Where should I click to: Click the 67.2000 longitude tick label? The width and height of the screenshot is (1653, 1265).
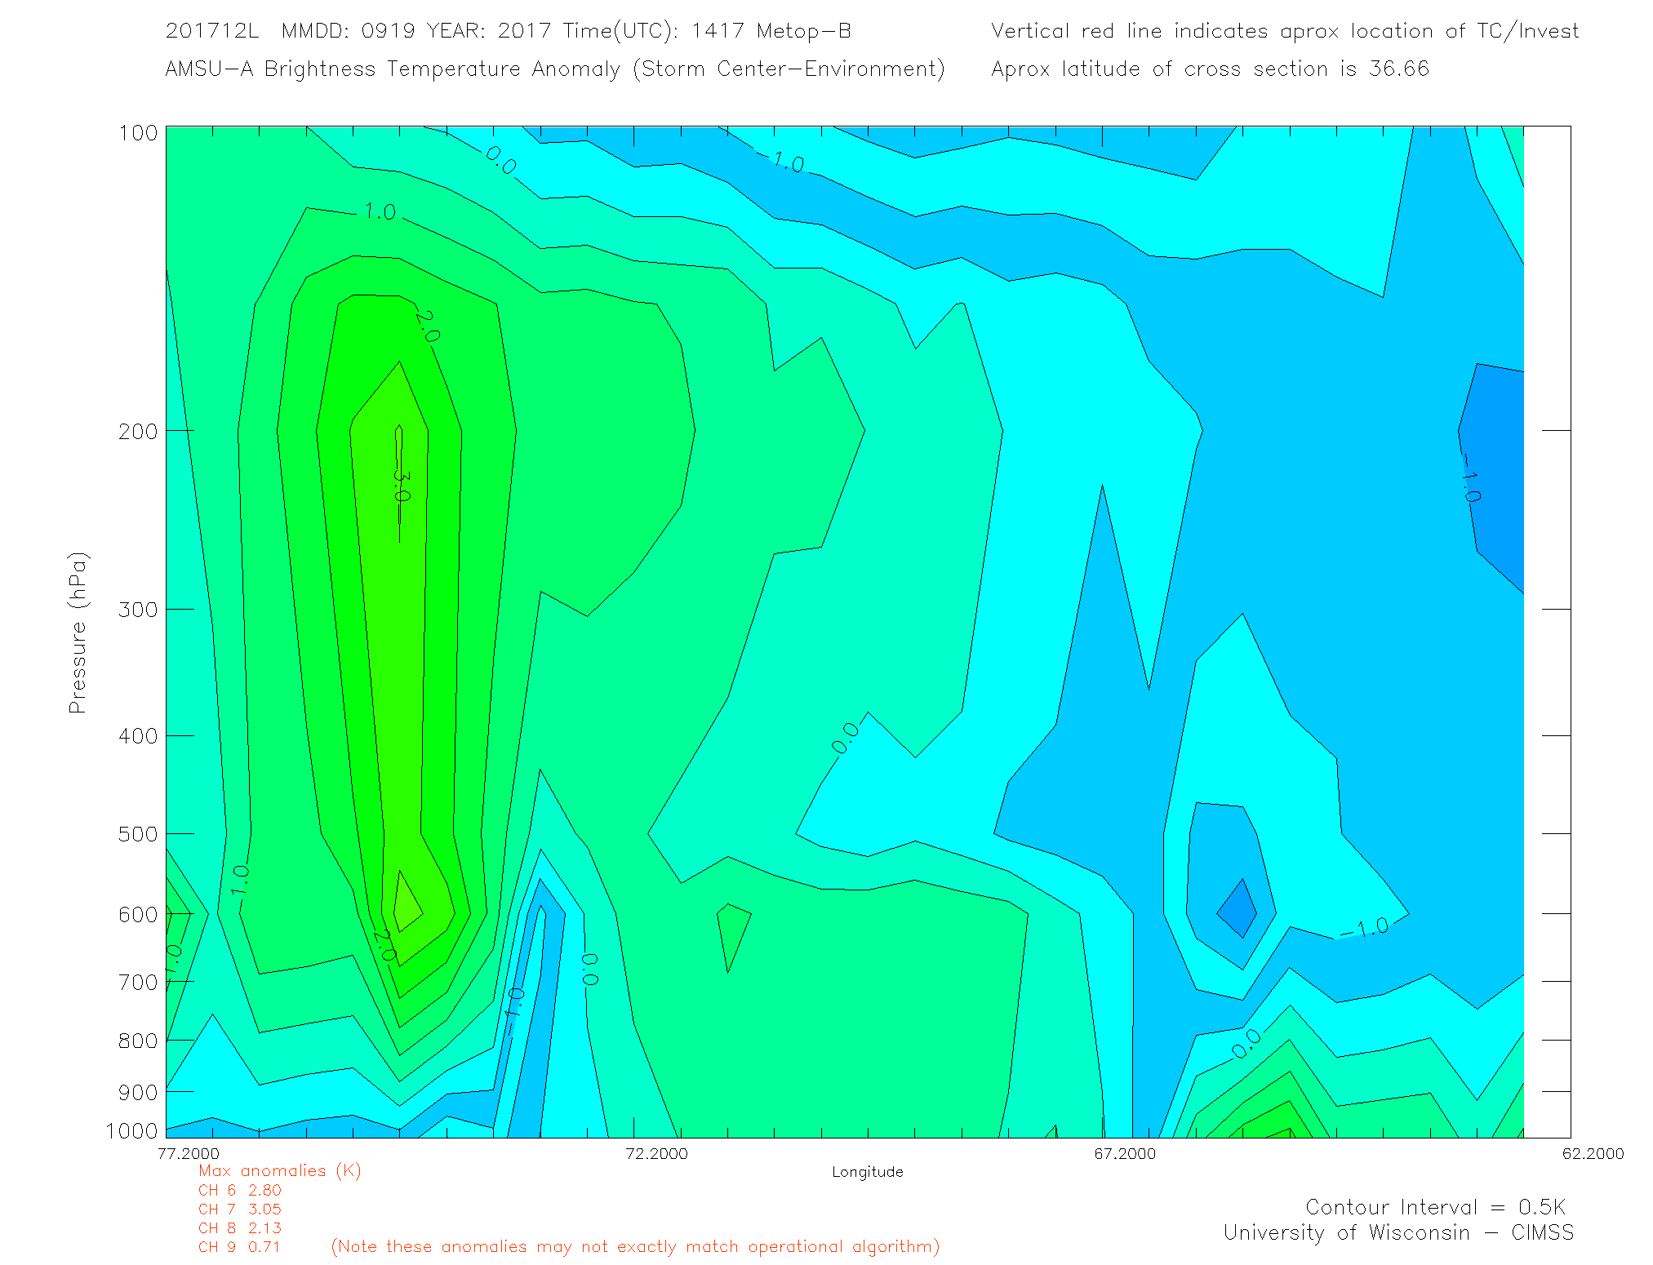1125,1153
